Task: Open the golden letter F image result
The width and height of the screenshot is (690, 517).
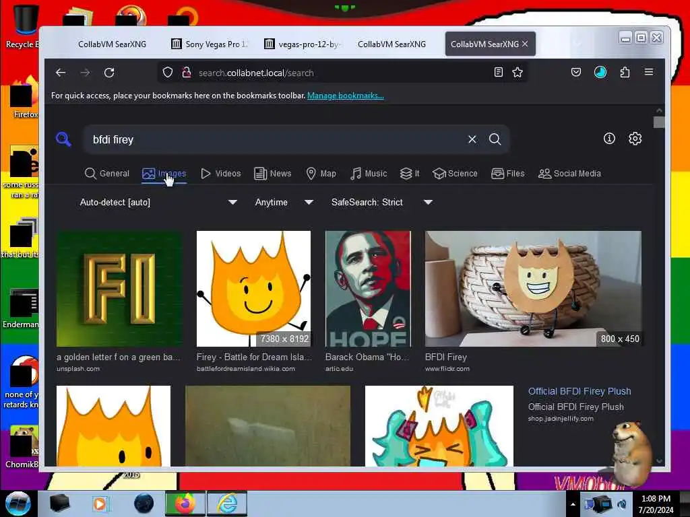Action: coord(119,289)
